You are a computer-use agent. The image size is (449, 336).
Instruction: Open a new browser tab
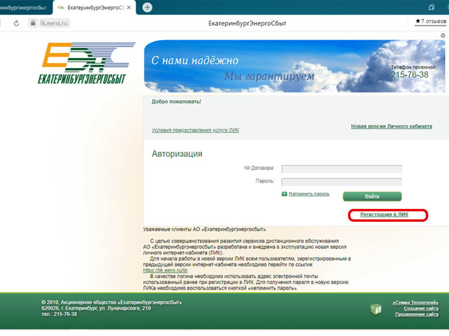point(147,7)
